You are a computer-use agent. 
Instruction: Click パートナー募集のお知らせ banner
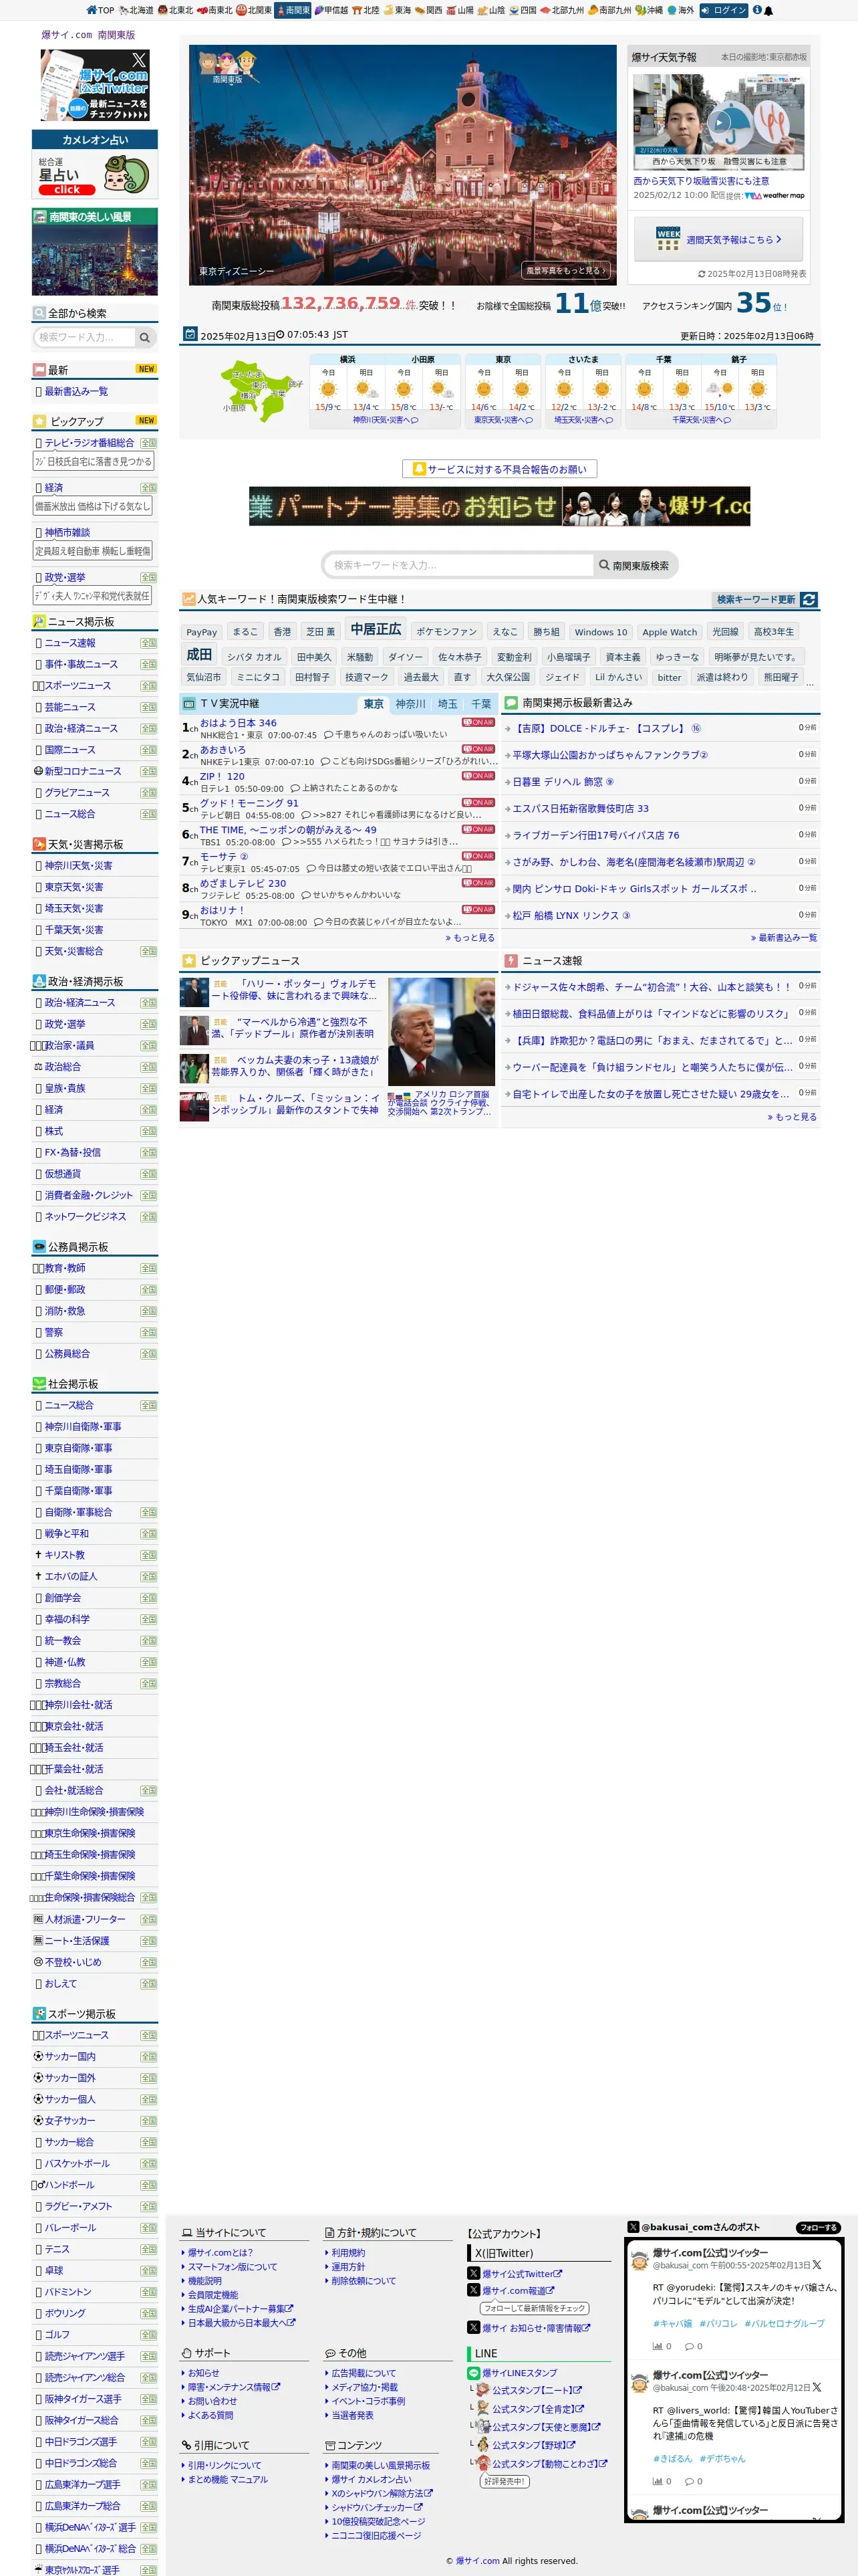coord(499,507)
